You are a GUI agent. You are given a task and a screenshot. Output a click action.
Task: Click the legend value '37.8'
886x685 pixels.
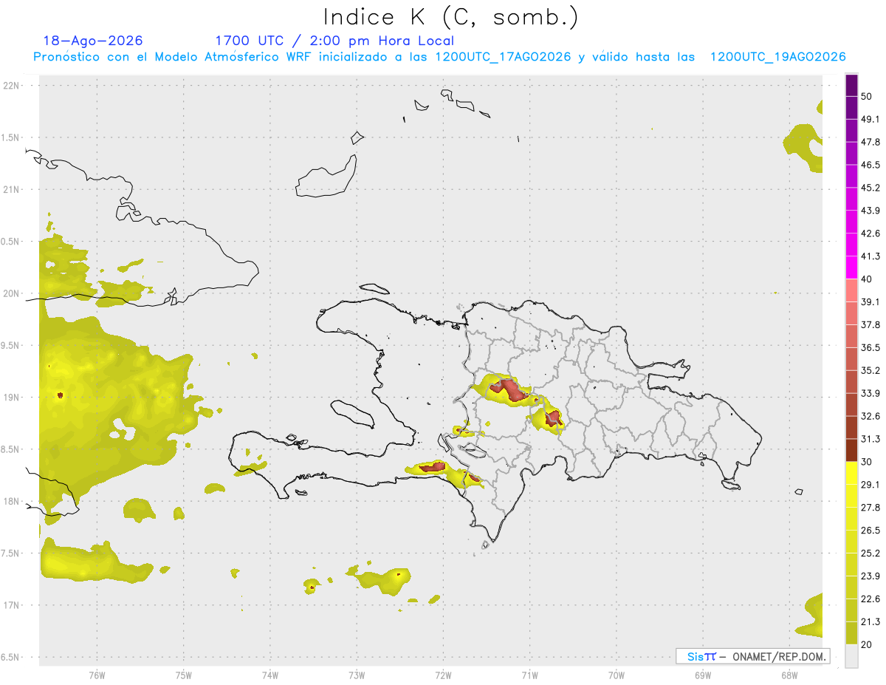click(870, 324)
